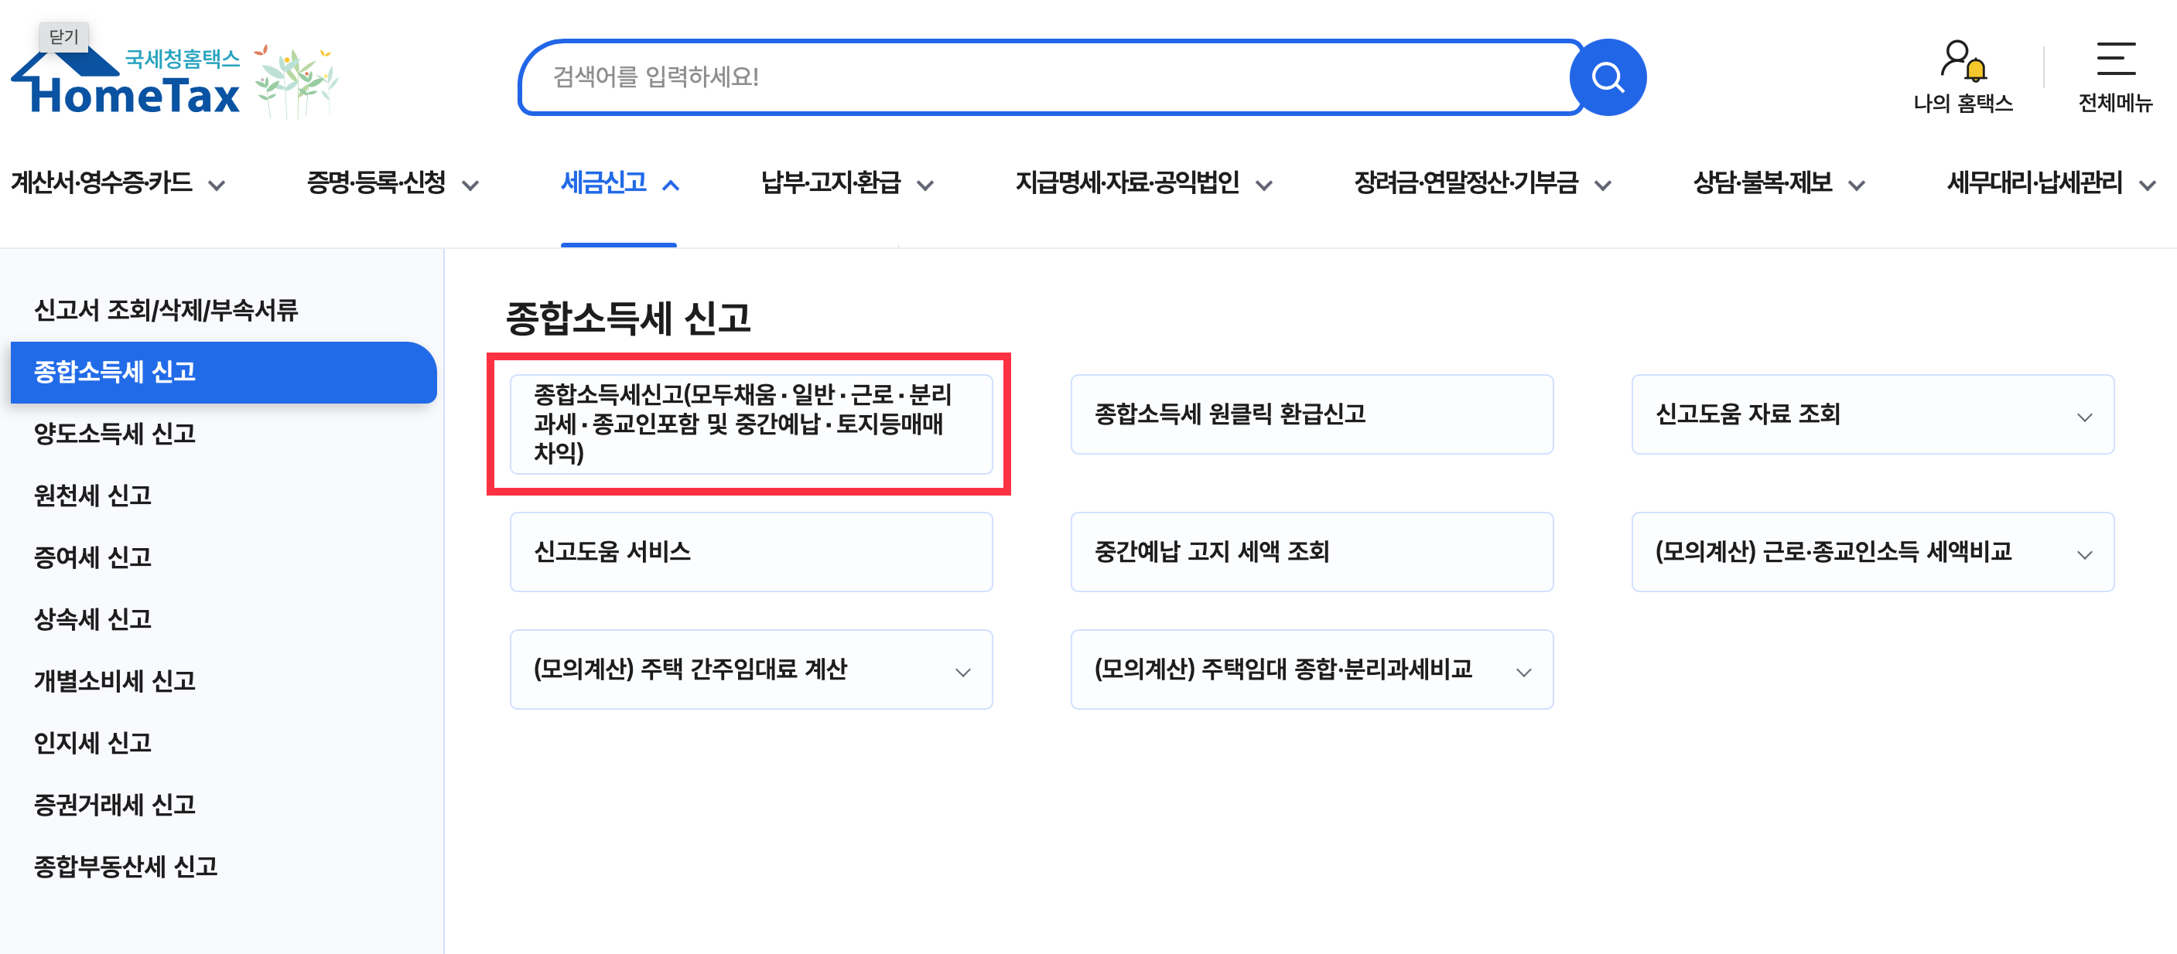Open 상담·불복·제보 menu

point(1779,183)
